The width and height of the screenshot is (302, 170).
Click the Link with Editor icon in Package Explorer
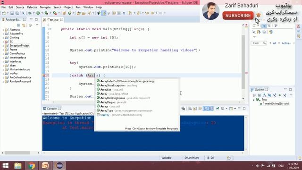click(x=24, y=25)
